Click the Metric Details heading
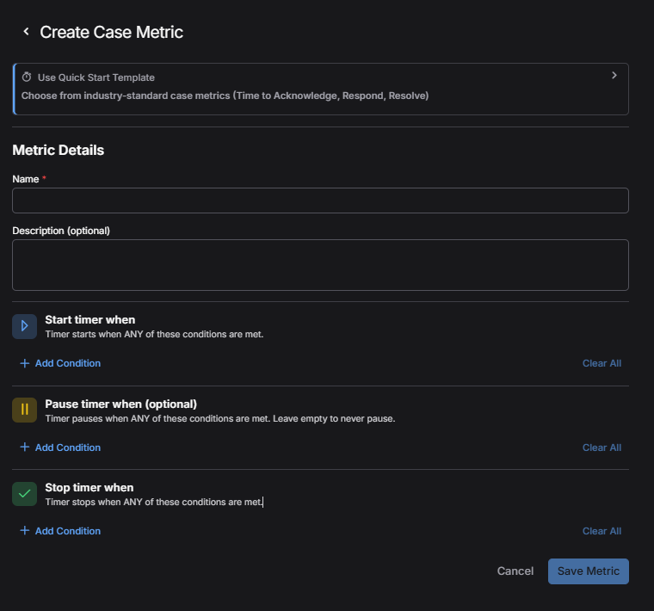The height and width of the screenshot is (611, 654). pyautogui.click(x=59, y=150)
